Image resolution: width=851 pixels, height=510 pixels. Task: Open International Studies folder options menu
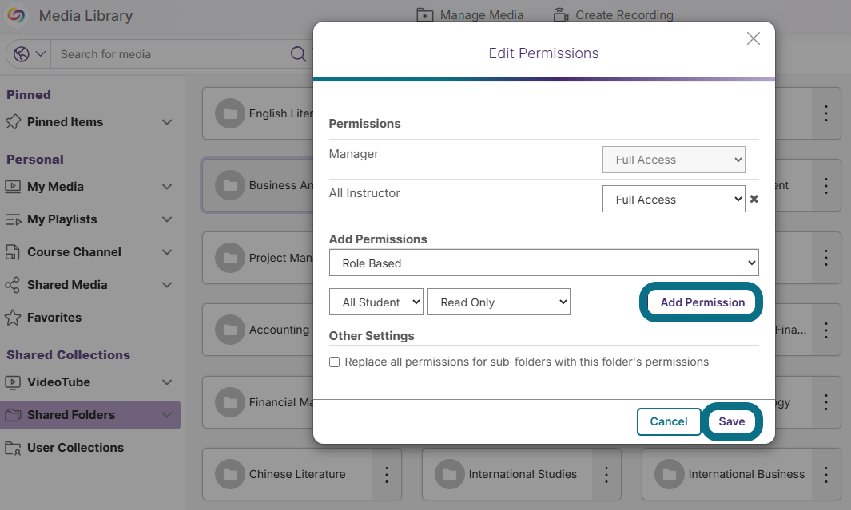point(606,474)
